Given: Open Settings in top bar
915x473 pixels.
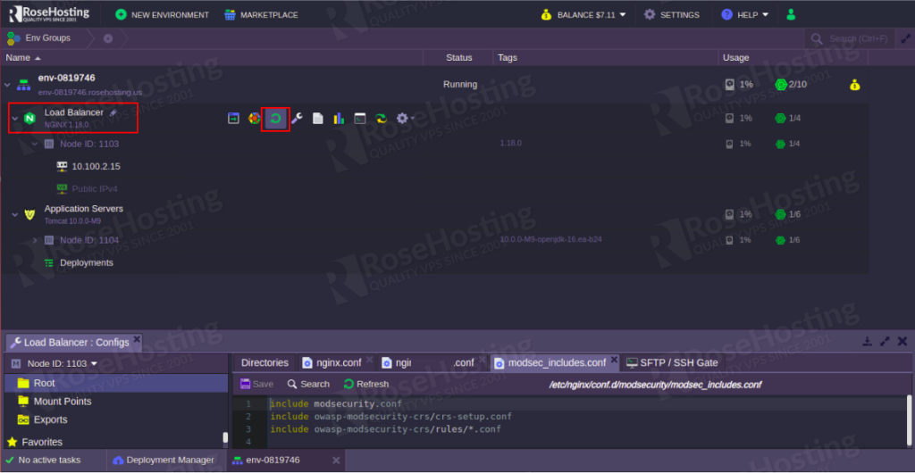Looking at the screenshot, I should (672, 14).
